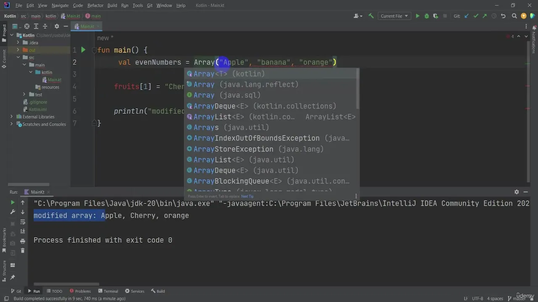The image size is (538, 302).
Task: Select .gitignore in project tree
Action: click(x=35, y=102)
